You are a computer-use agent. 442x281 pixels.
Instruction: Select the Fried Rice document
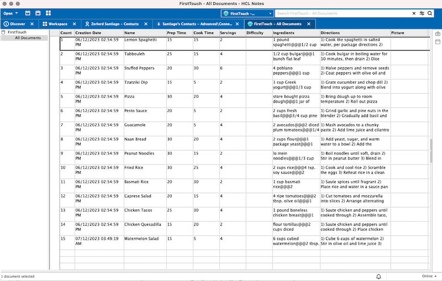[245, 172]
